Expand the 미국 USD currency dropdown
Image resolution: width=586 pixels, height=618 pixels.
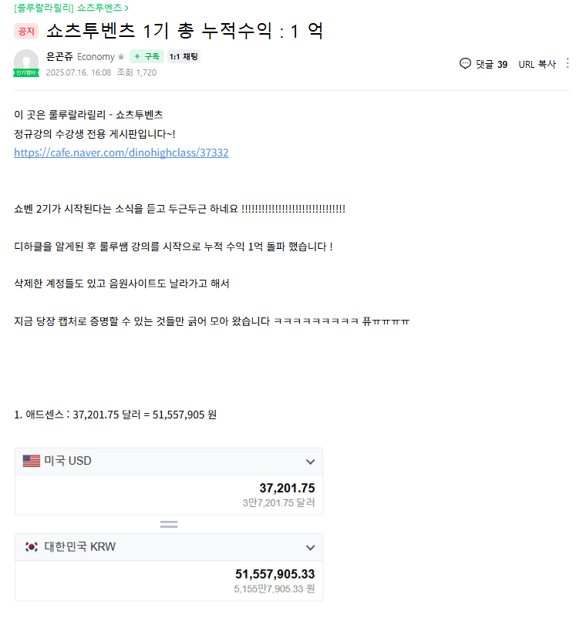[x=311, y=462]
